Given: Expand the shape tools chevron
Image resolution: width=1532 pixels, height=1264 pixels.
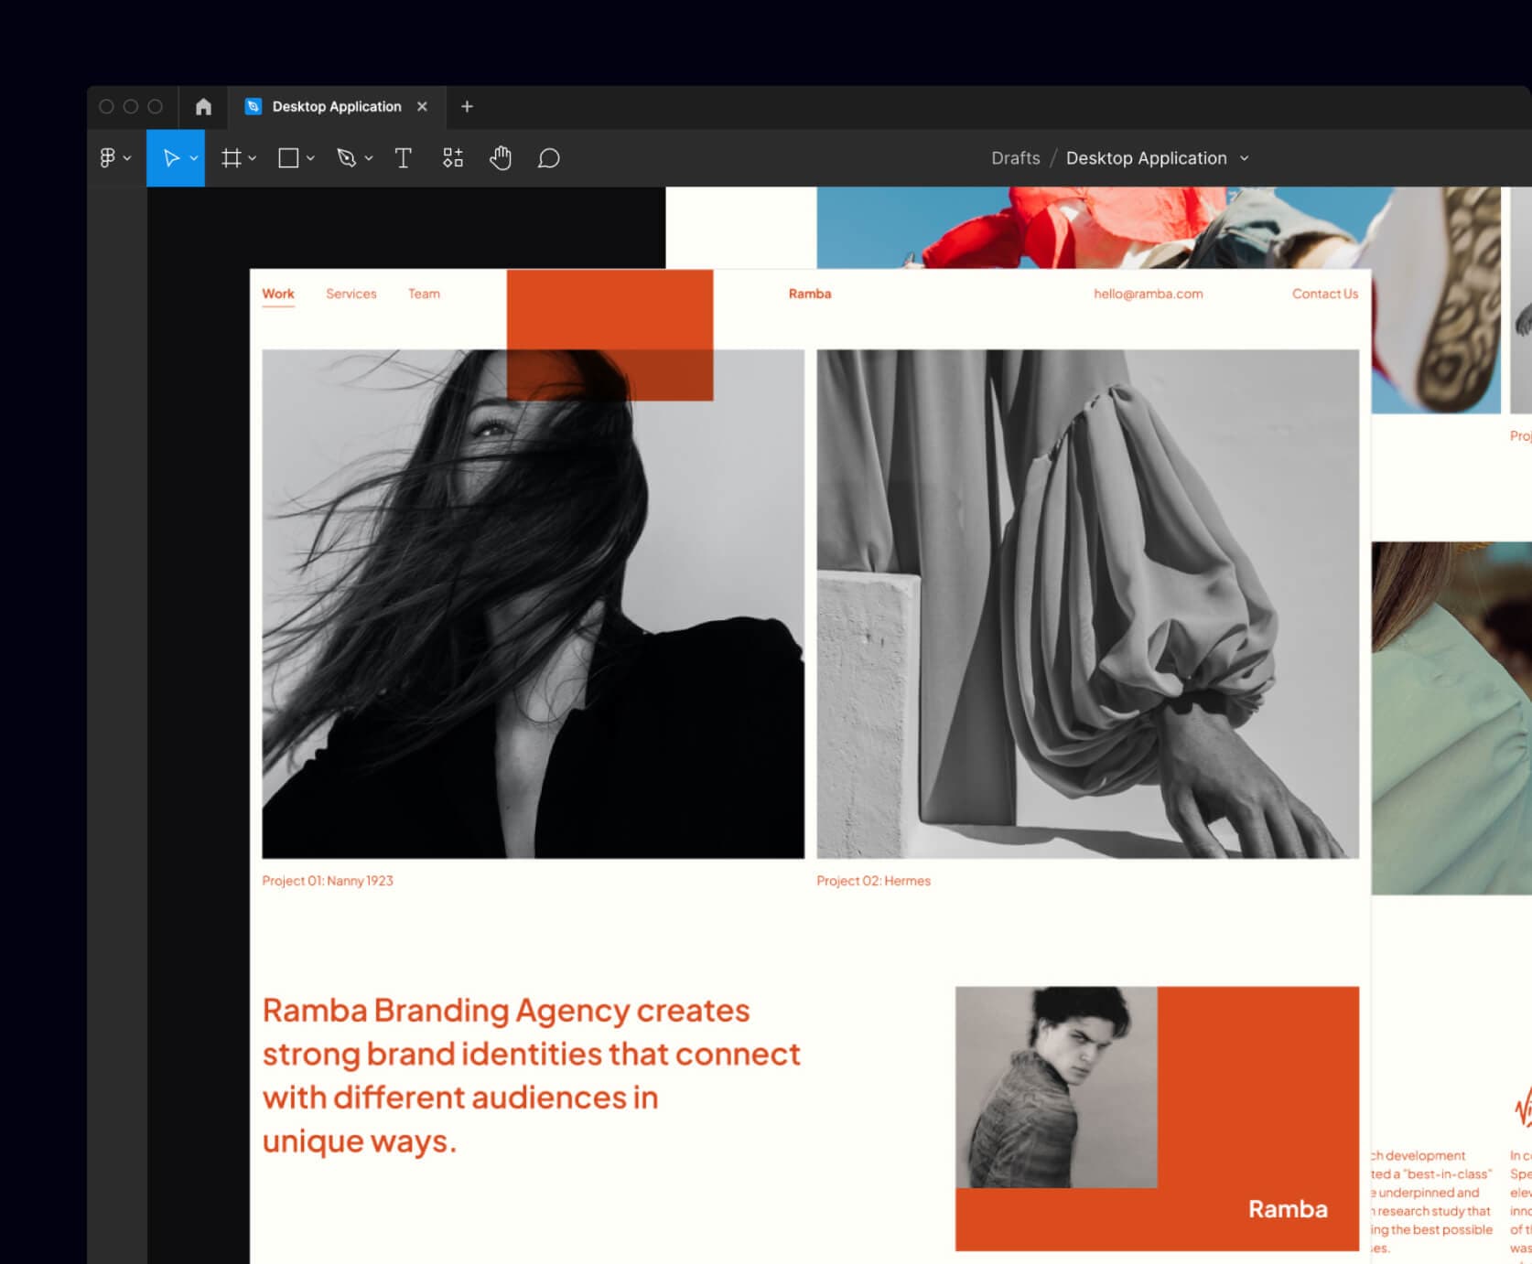Looking at the screenshot, I should (311, 158).
